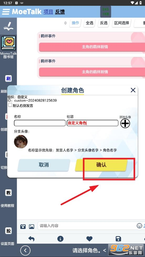Collapse character selector with back chevron
Image resolution: width=145 pixels, height=257 pixels.
(x=25, y=250)
